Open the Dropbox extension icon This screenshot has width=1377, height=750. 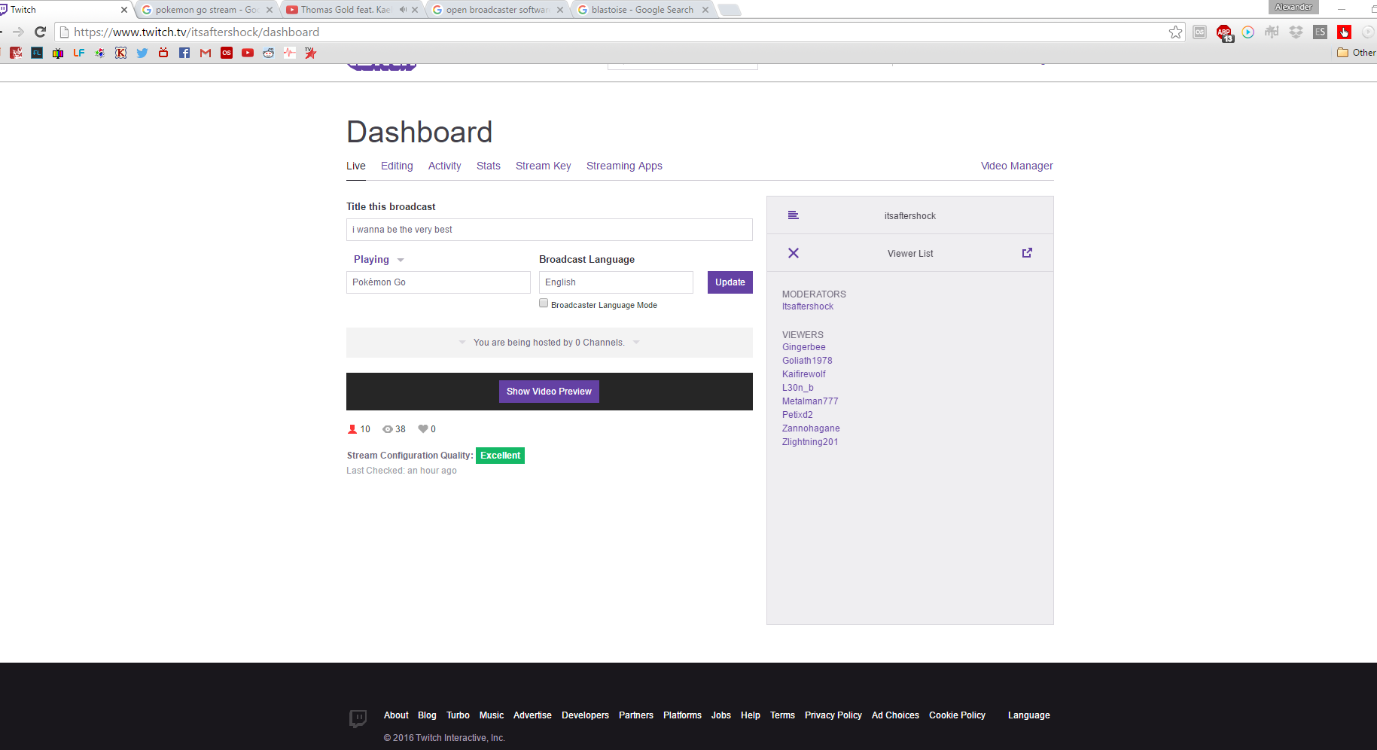[x=1296, y=32]
